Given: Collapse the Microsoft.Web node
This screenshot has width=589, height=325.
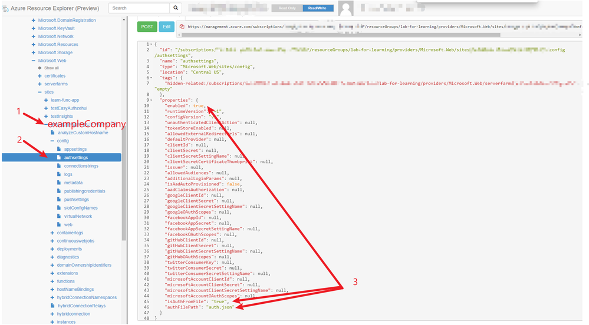Looking at the screenshot, I should point(34,61).
